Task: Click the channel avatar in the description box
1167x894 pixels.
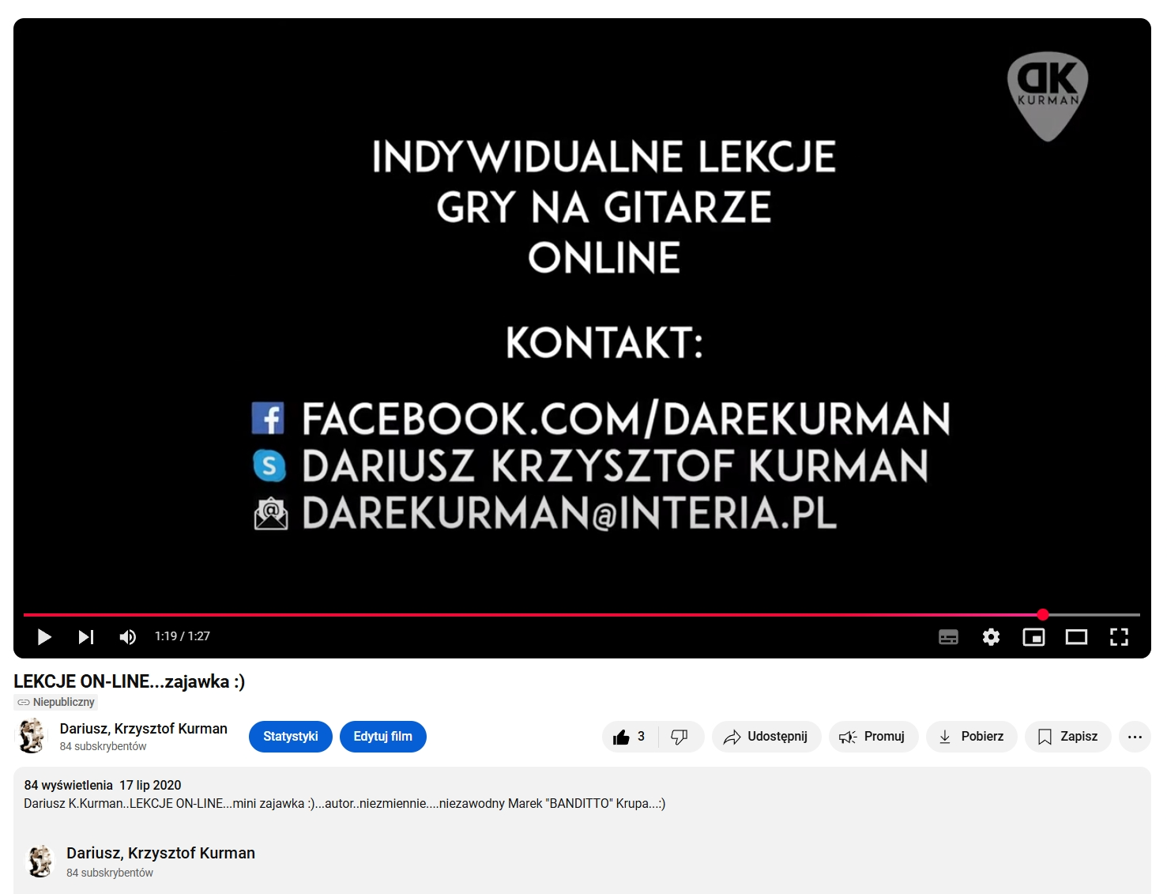Action: pos(40,861)
